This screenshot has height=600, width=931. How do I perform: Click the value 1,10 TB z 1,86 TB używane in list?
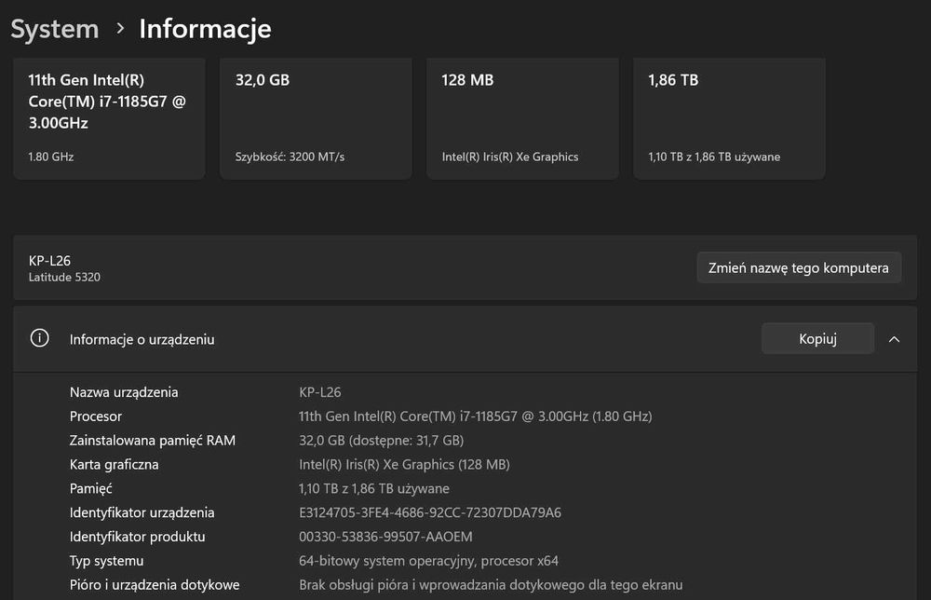[374, 488]
